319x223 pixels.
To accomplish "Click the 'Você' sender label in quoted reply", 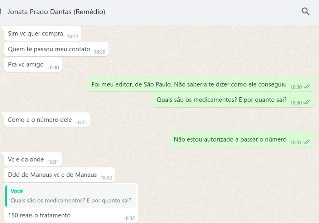I will point(17,191).
